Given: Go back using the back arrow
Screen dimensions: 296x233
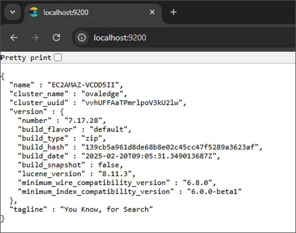Looking at the screenshot, I should point(14,38).
